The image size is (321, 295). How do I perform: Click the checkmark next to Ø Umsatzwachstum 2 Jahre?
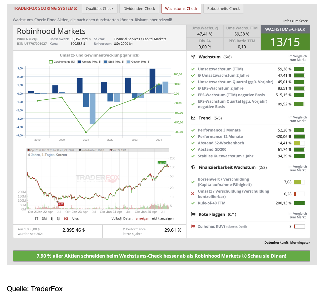coord(193,75)
